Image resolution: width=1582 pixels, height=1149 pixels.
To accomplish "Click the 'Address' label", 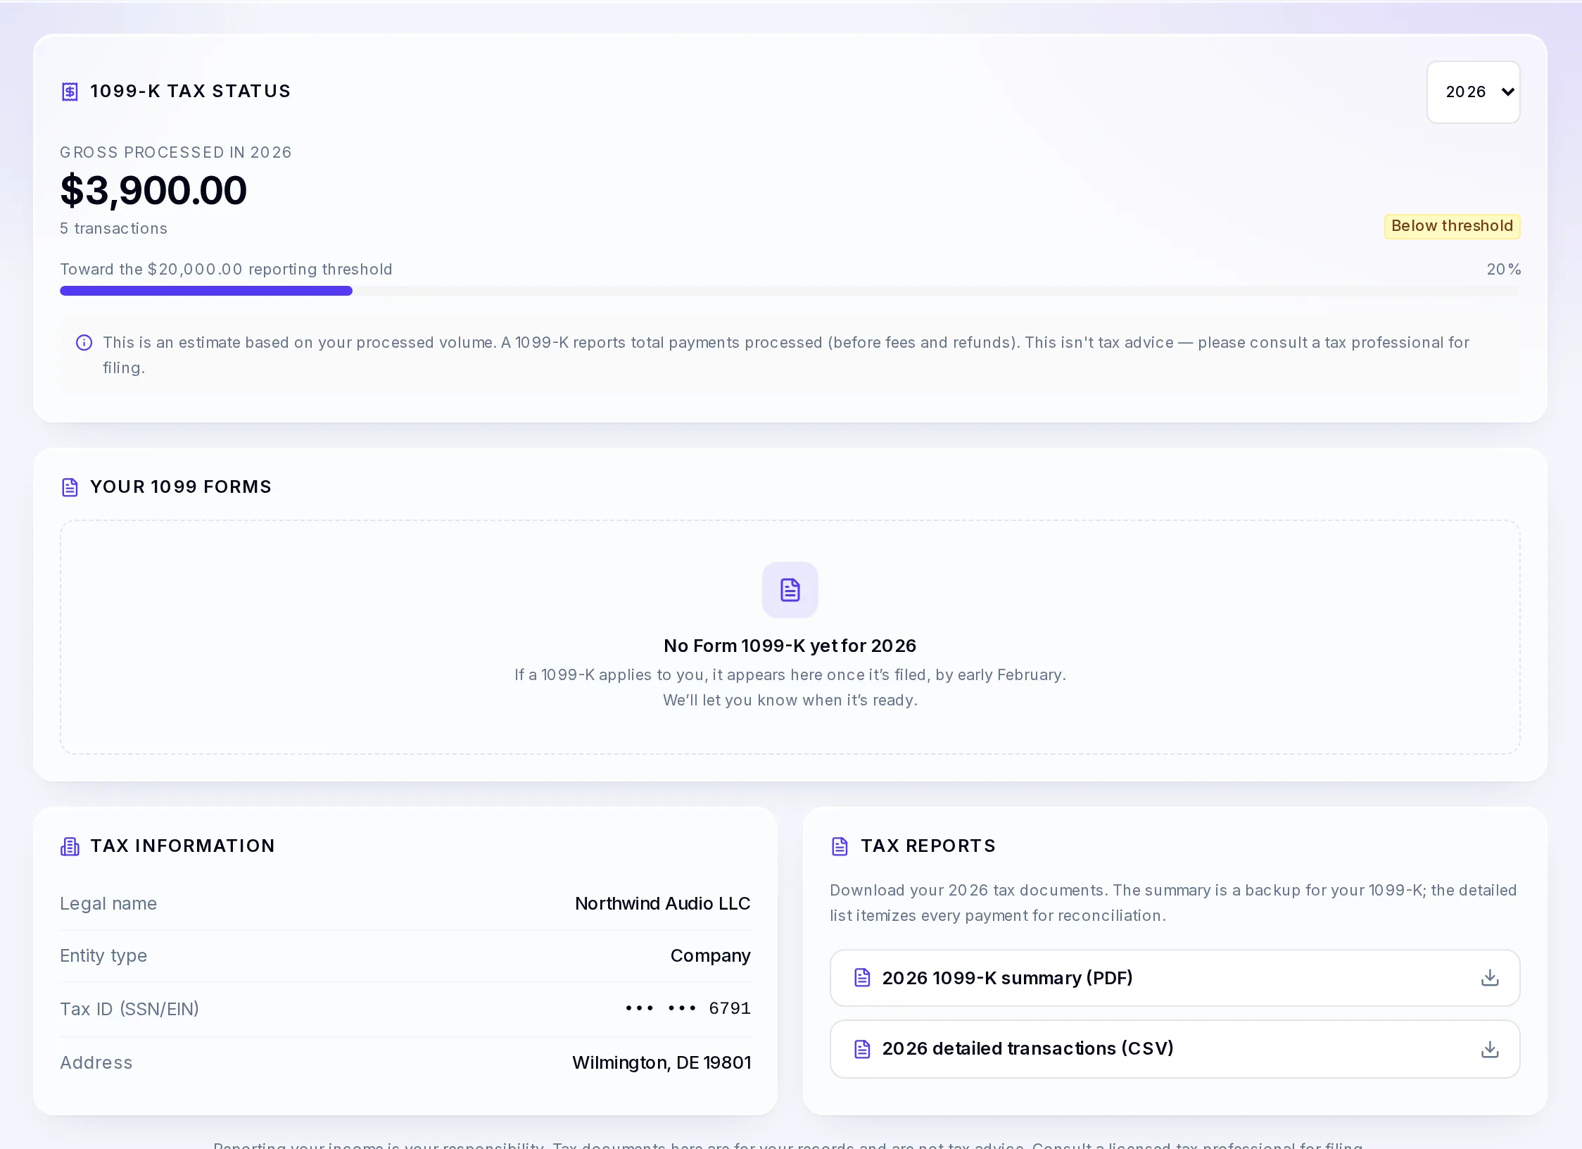I will [96, 1062].
